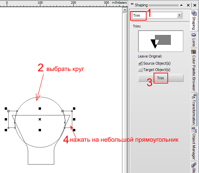The height and width of the screenshot is (173, 199).
Task: Roll up the Shaping docker with up arrow
Action: click(182, 5)
